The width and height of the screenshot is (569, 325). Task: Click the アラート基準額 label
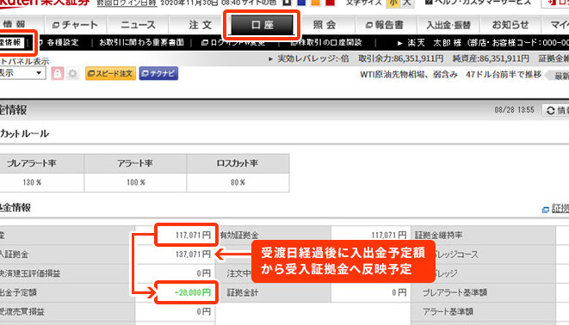coord(448,311)
